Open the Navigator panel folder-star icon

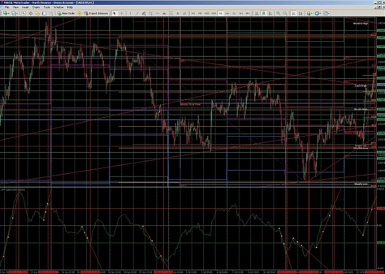point(38,14)
